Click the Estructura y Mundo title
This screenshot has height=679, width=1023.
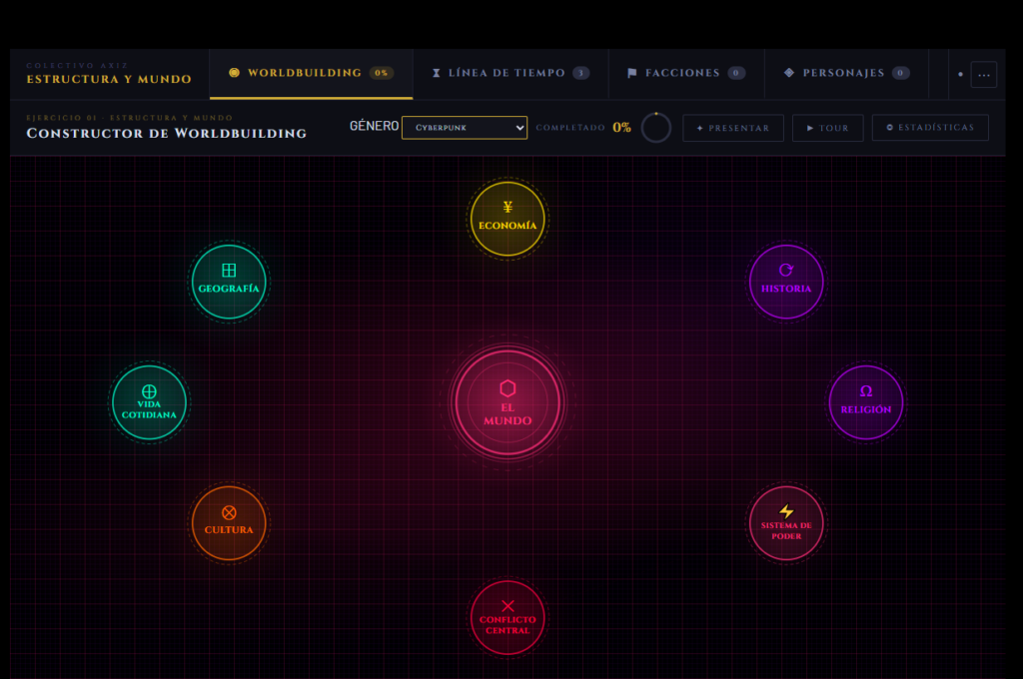109,79
